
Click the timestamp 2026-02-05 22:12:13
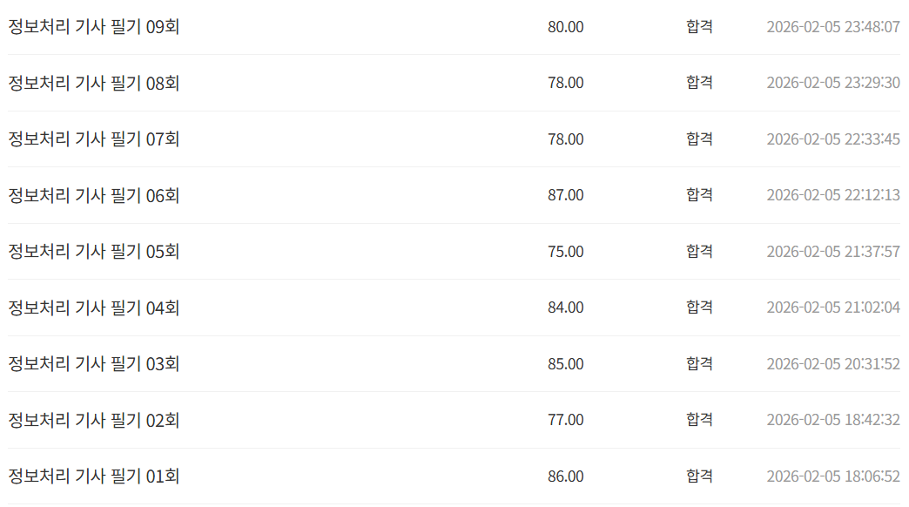[833, 195]
